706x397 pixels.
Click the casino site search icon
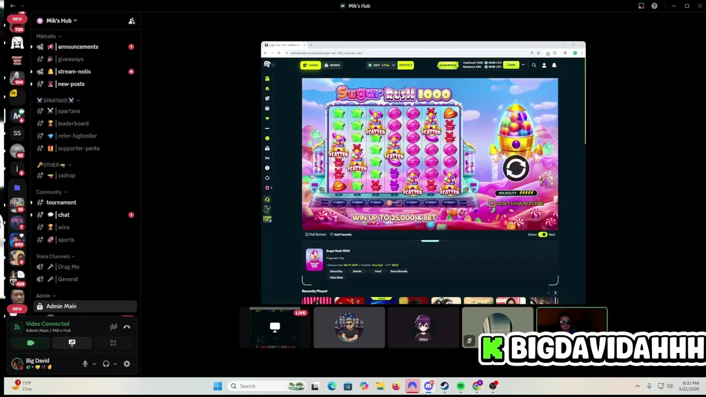click(533, 65)
